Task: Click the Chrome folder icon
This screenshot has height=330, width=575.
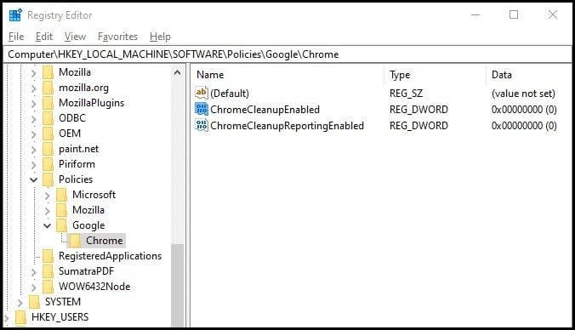Action: pos(75,241)
